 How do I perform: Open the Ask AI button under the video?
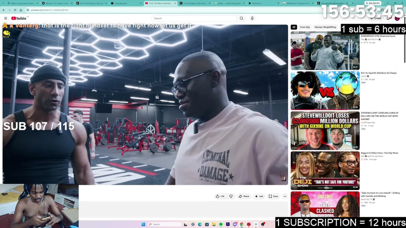(259, 196)
